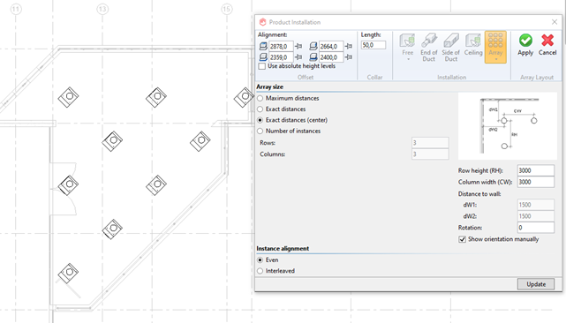Viewport: 566px width, 323px height.
Task: Click grid bubble 15 on the drawing
Action: point(227,9)
